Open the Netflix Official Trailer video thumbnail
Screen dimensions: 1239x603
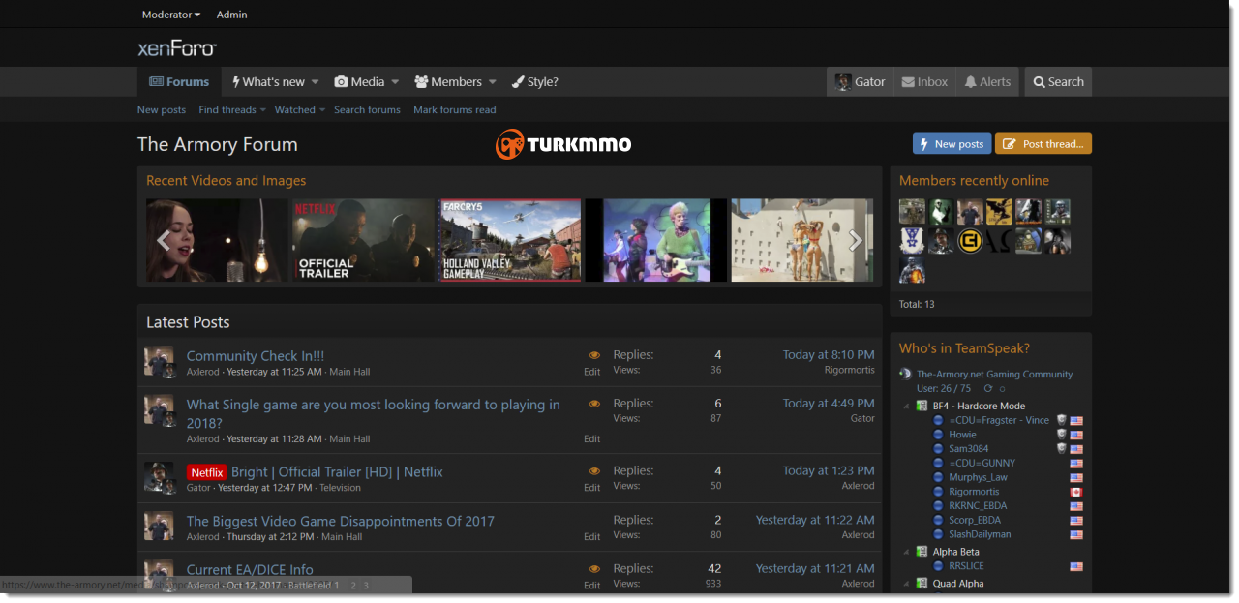pyautogui.click(x=363, y=240)
